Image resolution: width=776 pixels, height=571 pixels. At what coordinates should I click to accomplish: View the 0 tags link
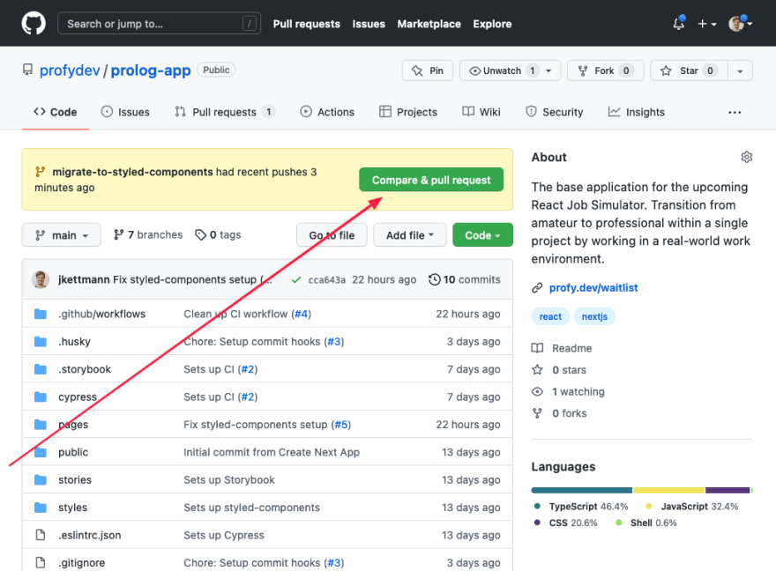click(218, 234)
